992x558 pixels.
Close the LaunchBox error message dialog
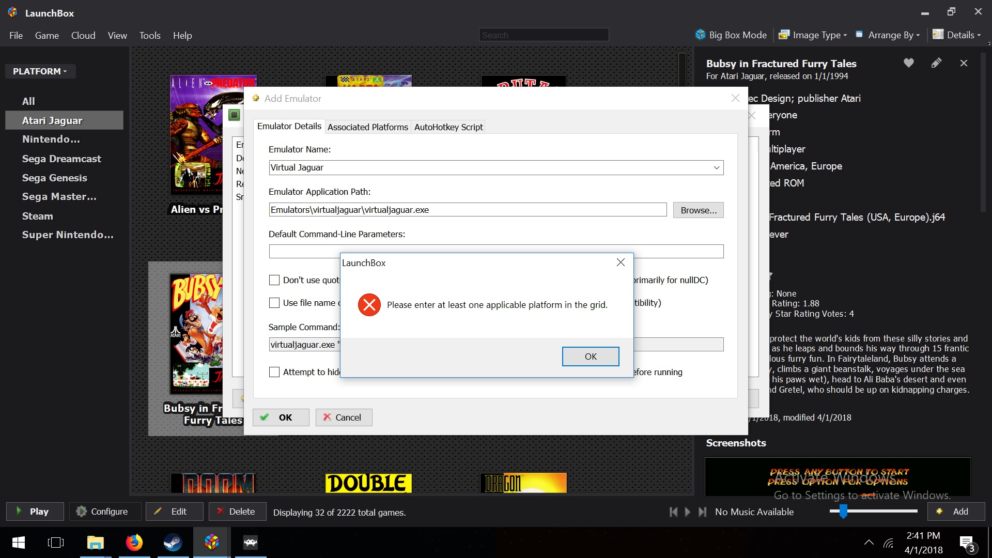621,262
